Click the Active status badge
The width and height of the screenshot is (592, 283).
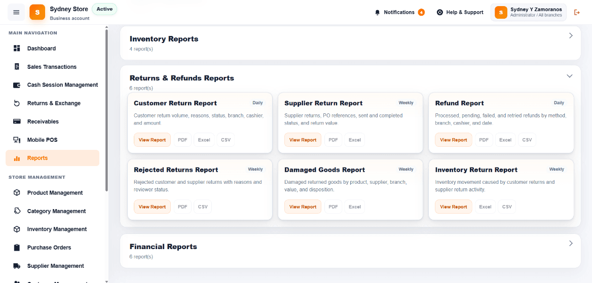(104, 9)
